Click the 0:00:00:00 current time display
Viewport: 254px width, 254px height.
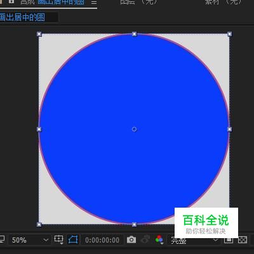[102, 240]
